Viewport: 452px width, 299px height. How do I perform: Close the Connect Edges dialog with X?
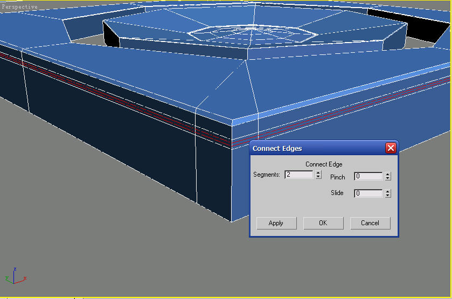(x=391, y=148)
